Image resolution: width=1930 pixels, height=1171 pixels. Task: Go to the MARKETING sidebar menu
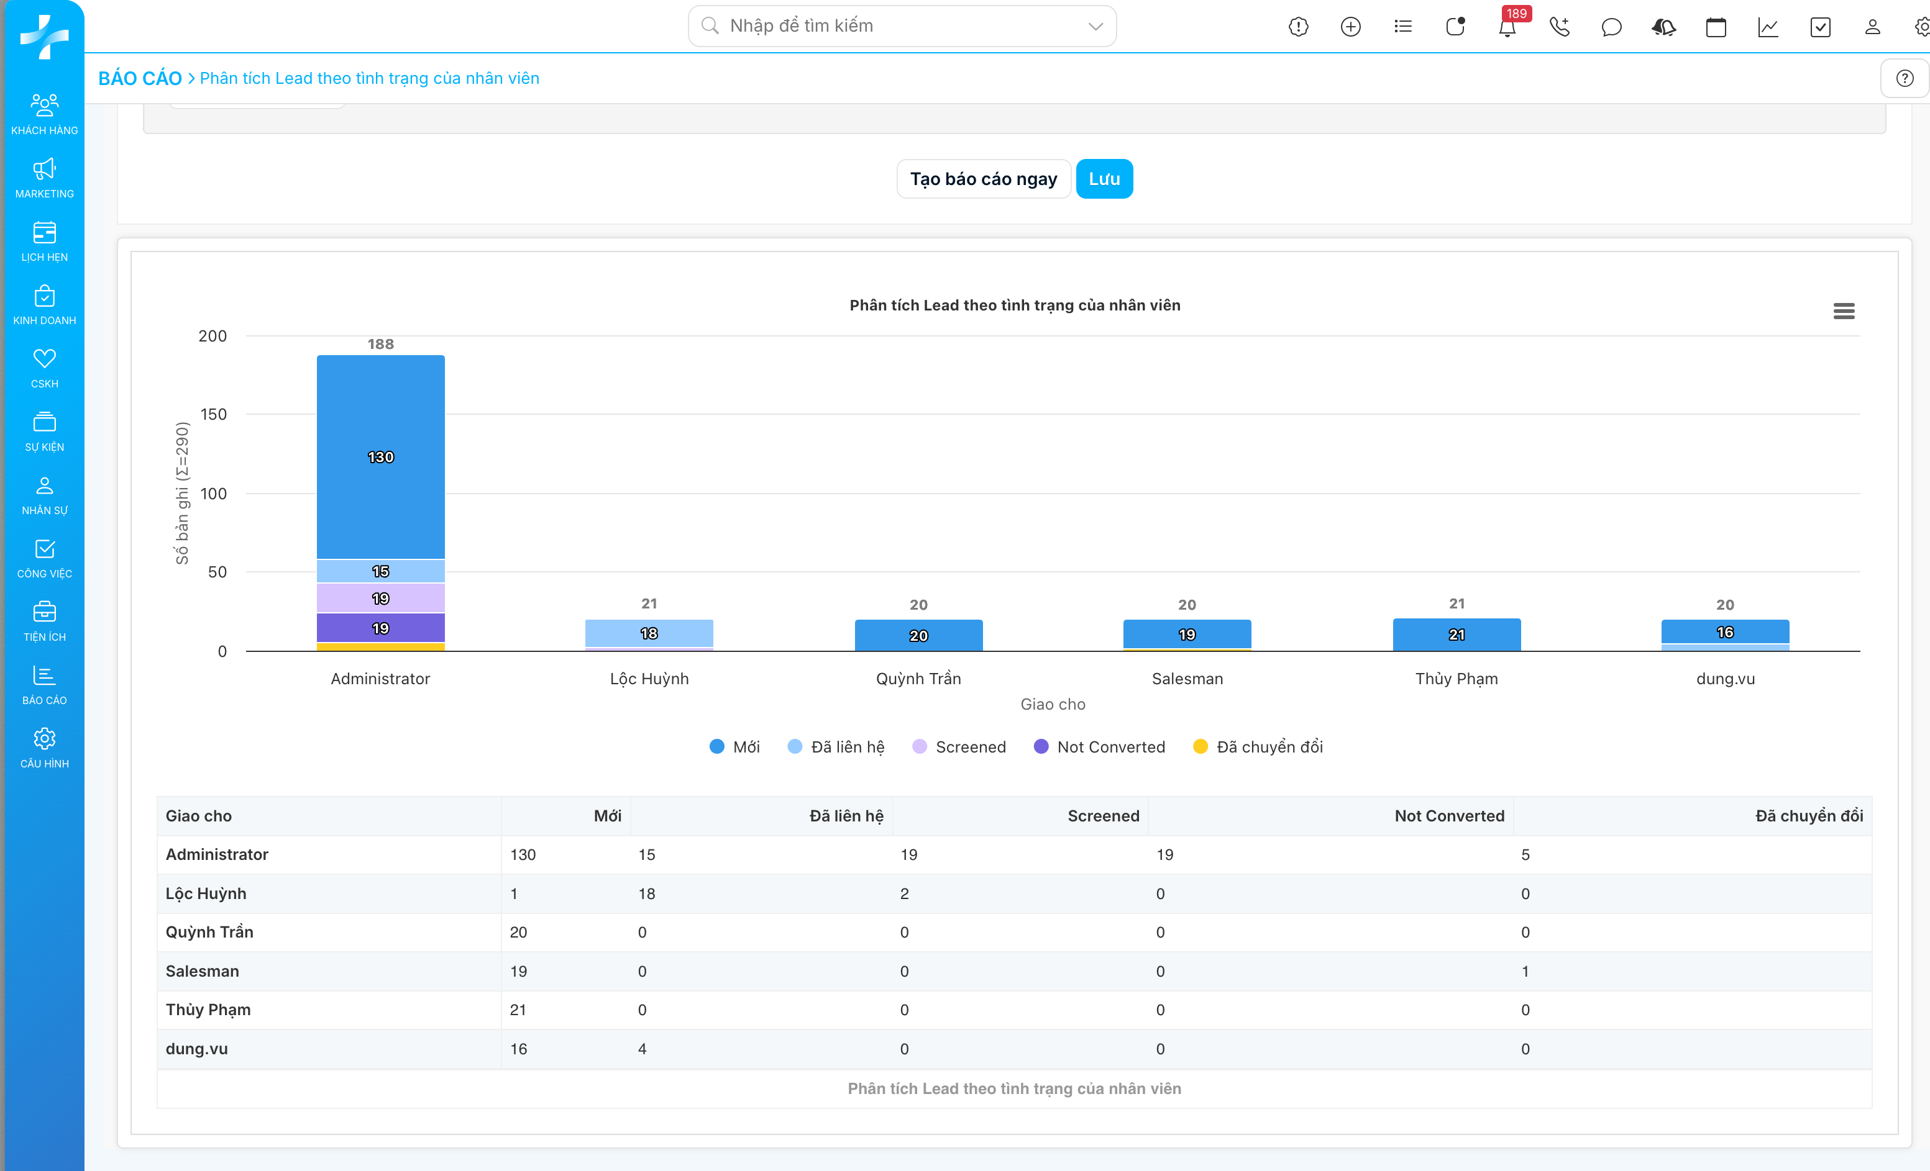pos(44,178)
